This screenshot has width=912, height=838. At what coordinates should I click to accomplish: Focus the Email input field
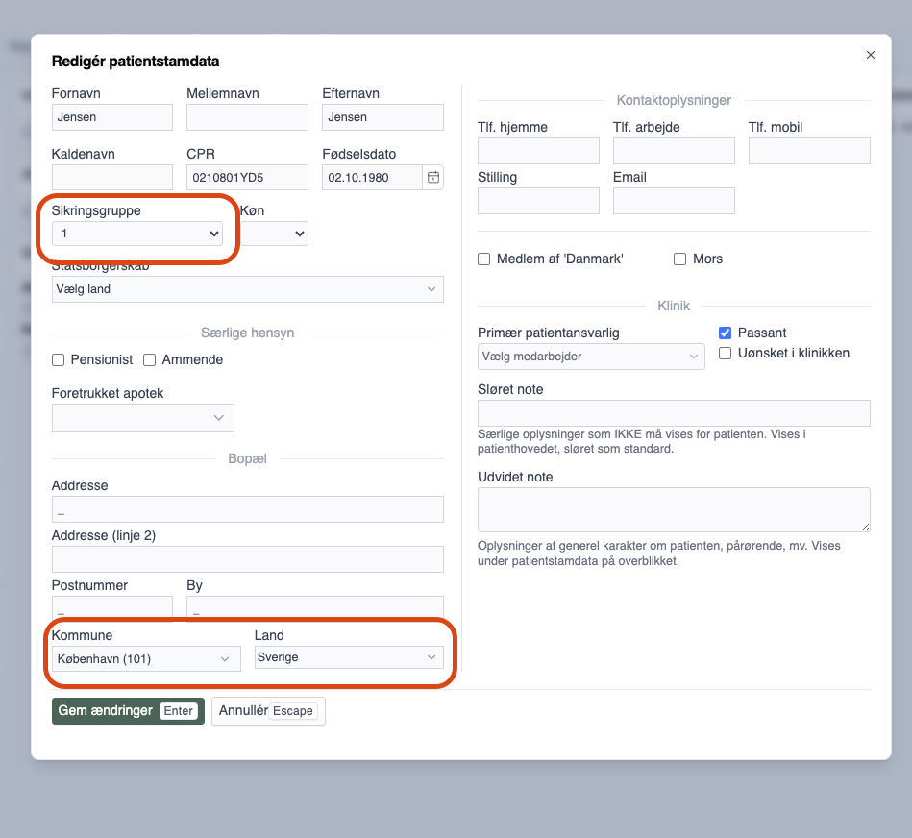click(674, 200)
